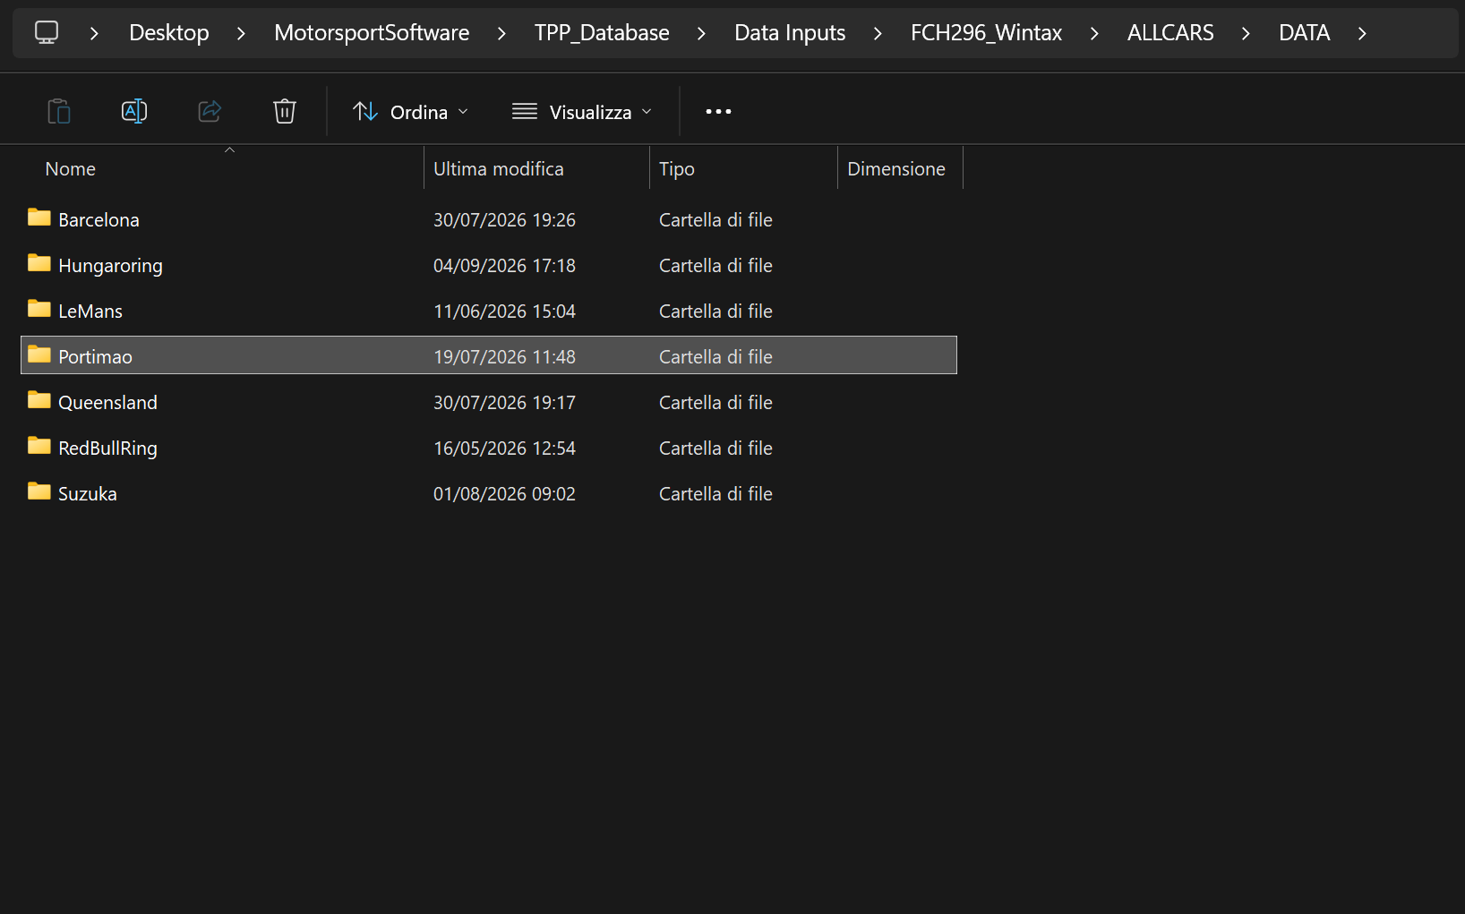Expand chevron after TPP_Database breadcrumb
The image size is (1465, 914).
(701, 33)
